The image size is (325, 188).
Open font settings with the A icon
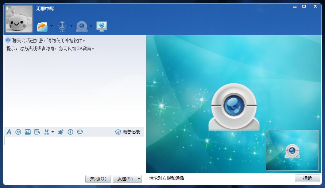pos(9,132)
